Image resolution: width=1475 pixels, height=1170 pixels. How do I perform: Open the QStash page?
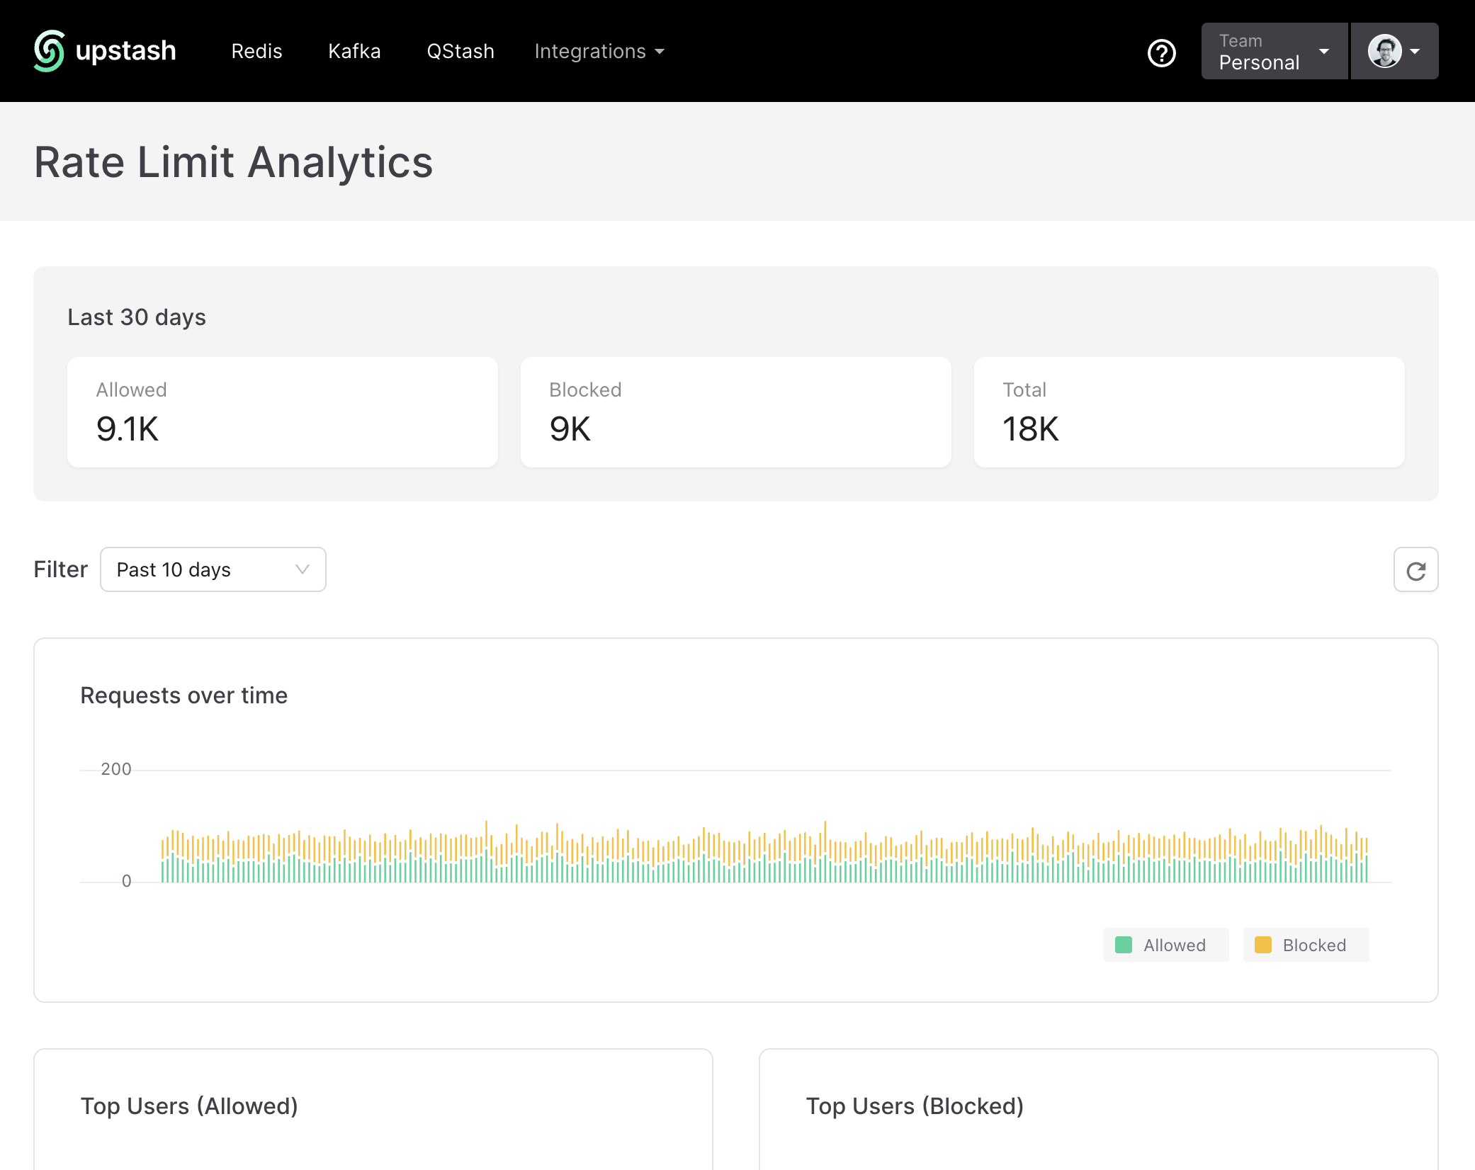click(460, 51)
